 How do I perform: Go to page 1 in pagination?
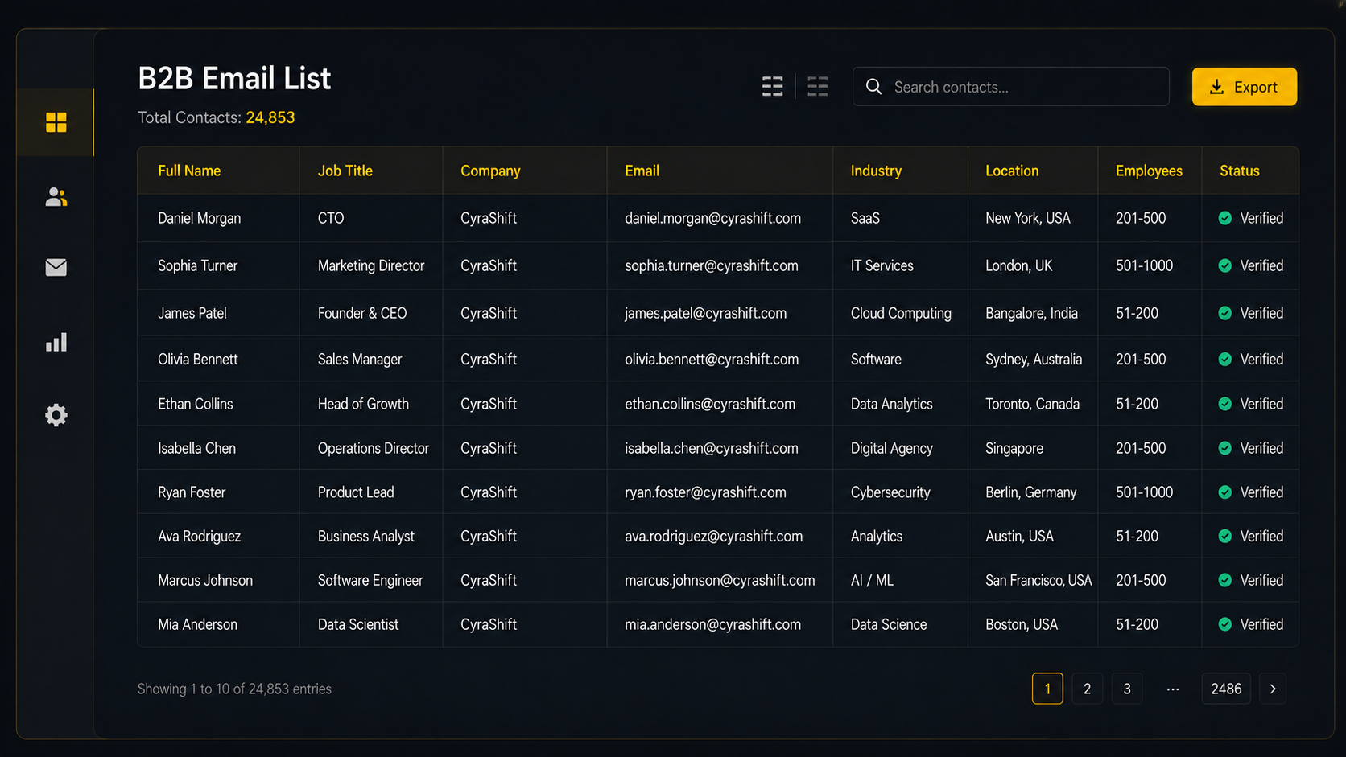(1047, 689)
